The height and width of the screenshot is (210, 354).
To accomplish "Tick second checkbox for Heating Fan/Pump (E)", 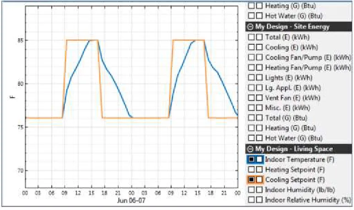I will point(259,68).
